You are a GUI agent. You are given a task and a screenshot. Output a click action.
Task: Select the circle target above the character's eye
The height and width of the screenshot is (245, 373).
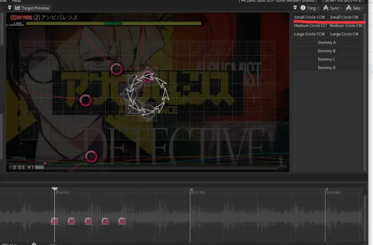pyautogui.click(x=116, y=69)
